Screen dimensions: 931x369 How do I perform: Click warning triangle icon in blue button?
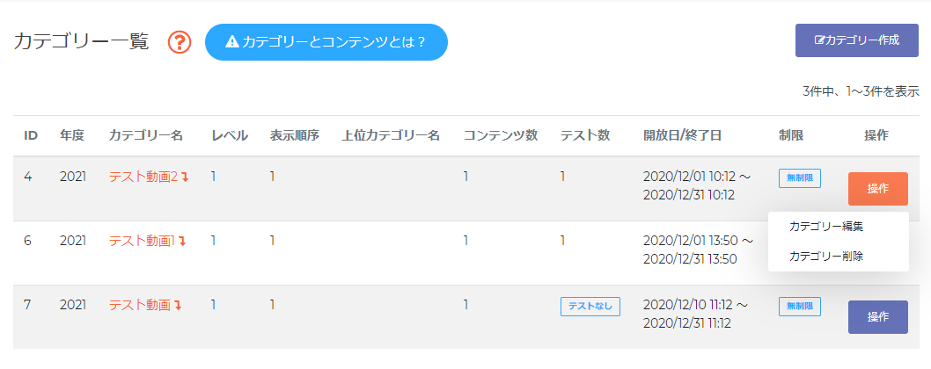pyautogui.click(x=232, y=41)
